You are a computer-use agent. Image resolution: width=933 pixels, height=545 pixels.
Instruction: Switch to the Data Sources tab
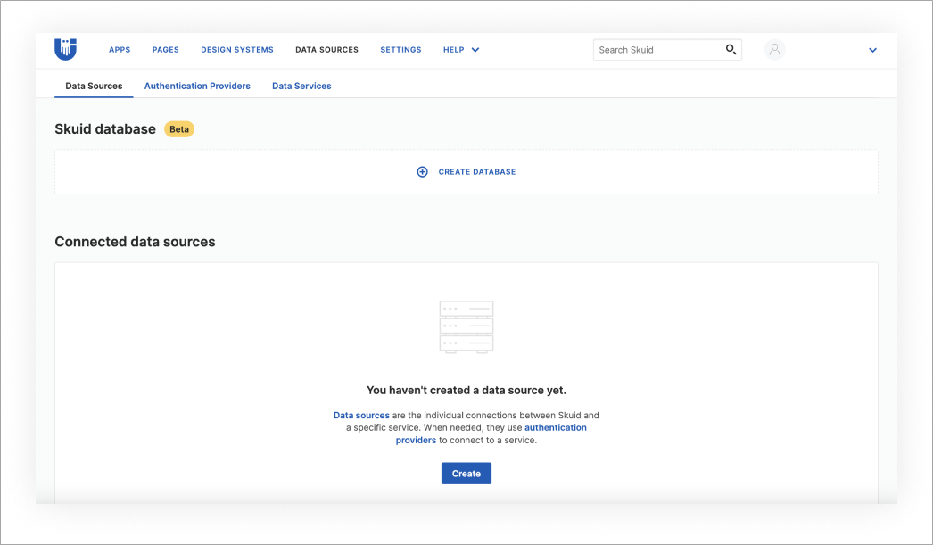click(x=94, y=86)
